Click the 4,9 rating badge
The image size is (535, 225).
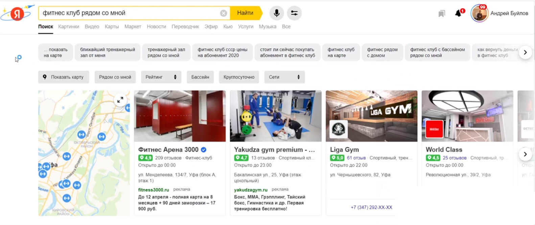point(145,158)
